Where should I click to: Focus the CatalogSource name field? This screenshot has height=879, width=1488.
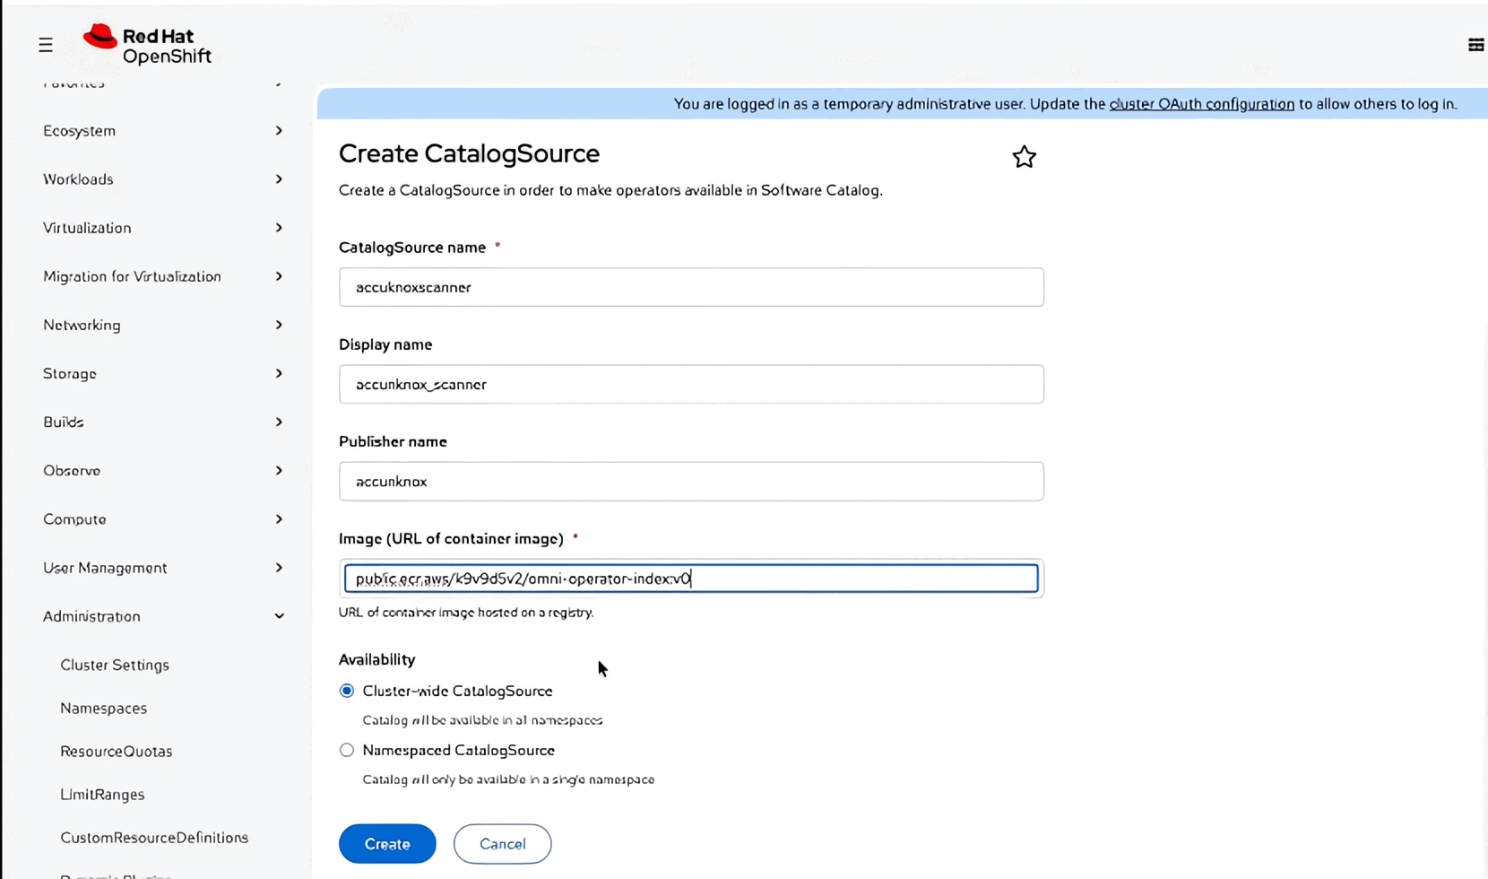(691, 287)
